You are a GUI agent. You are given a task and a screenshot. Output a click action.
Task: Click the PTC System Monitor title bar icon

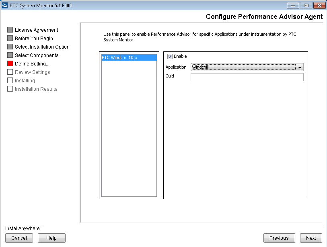5,5
